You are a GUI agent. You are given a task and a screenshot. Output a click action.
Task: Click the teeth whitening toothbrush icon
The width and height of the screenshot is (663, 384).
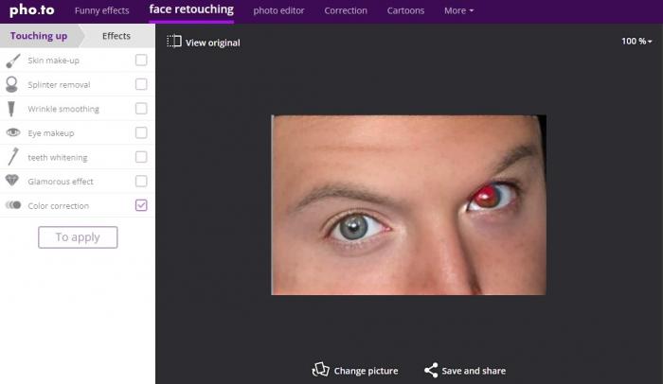coord(13,157)
